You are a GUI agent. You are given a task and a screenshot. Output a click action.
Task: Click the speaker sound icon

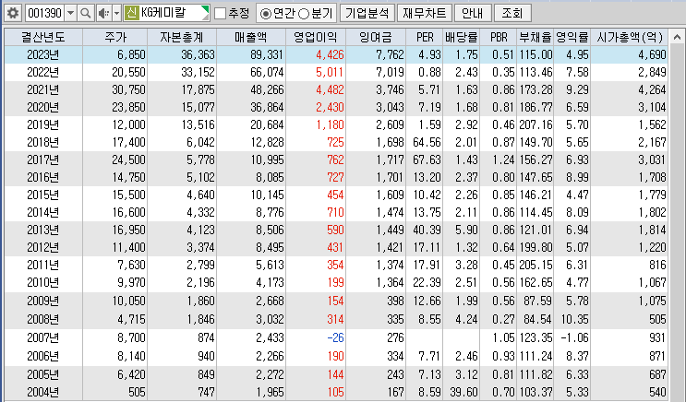103,13
